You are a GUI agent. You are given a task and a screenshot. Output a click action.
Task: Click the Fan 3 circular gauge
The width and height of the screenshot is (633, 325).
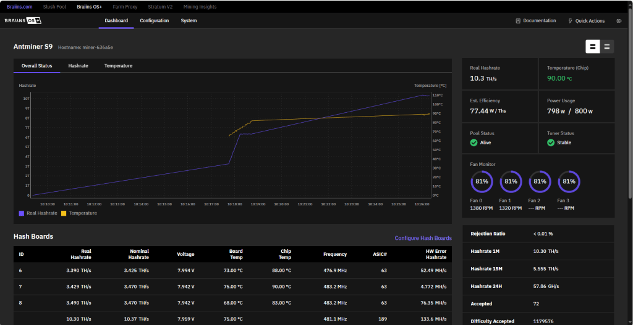pos(569,182)
